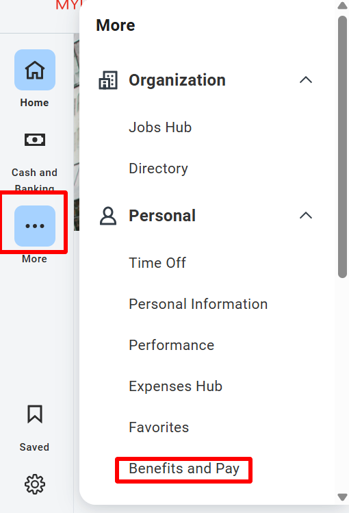Open the Home icon in sidebar
The image size is (349, 513).
point(35,70)
